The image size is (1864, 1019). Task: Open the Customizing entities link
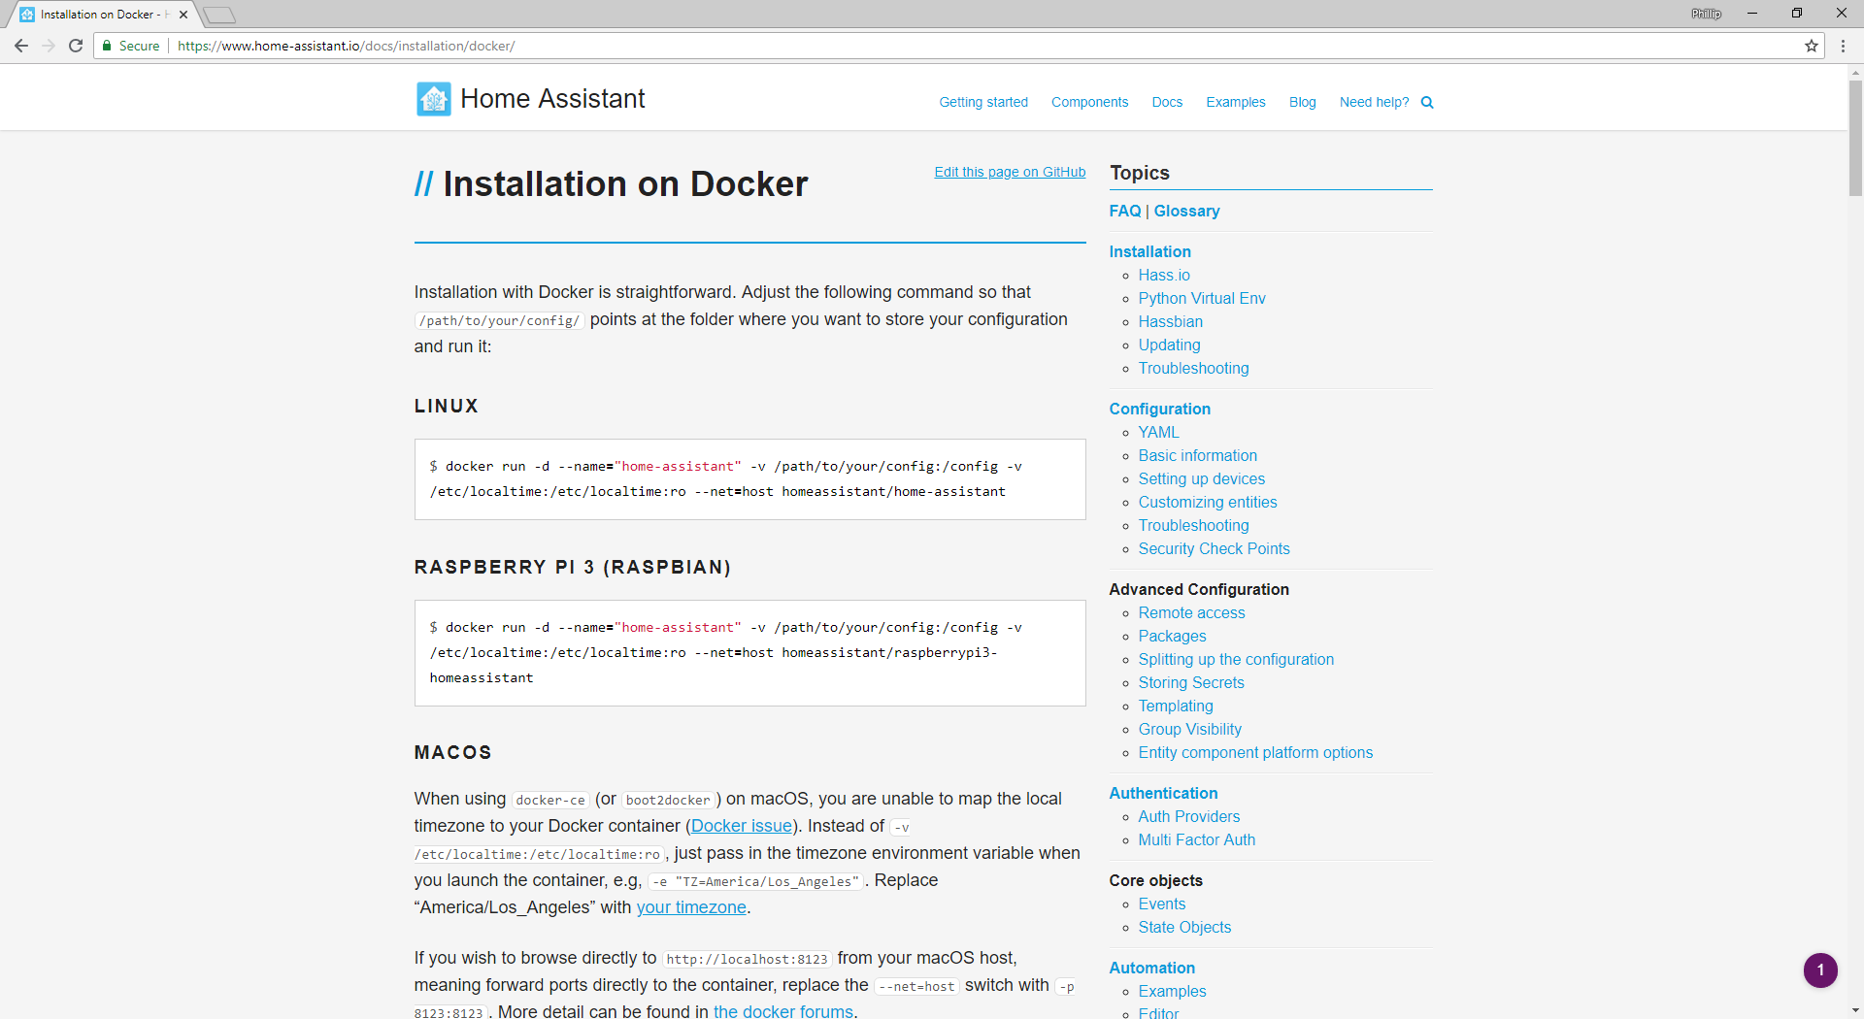point(1208,502)
